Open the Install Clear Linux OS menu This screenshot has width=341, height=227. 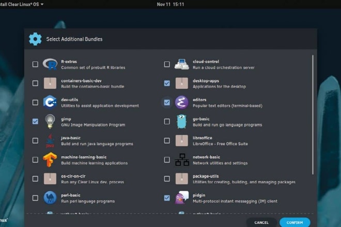(21, 4)
